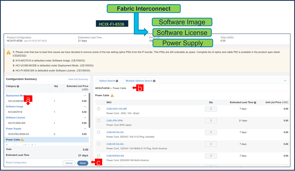Click the Power Cord 3PIN Japan description
This screenshot has height=171, width=295.
click(119, 125)
